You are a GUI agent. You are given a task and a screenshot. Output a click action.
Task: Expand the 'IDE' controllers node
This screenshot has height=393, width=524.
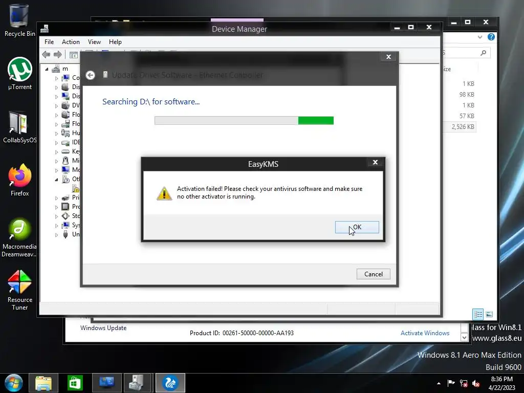[x=56, y=143]
